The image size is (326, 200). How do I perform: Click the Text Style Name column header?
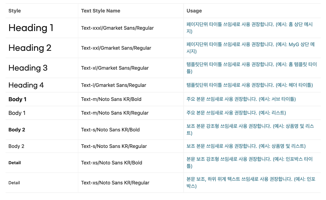[101, 11]
